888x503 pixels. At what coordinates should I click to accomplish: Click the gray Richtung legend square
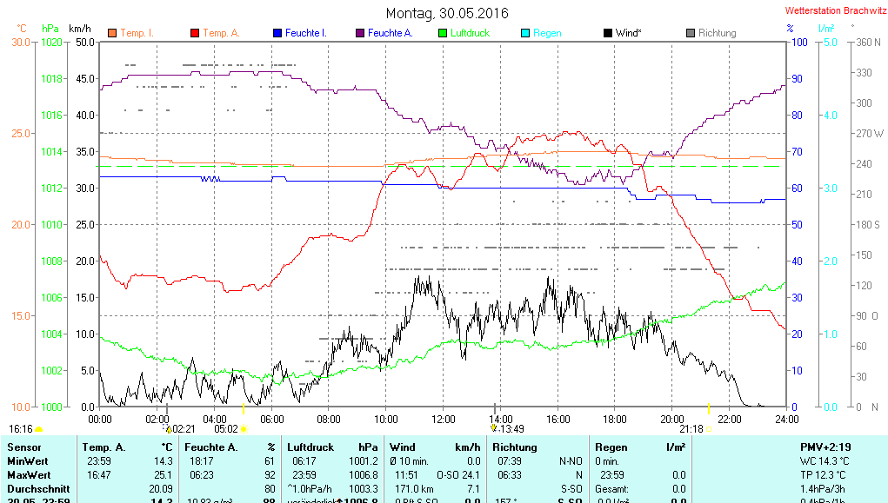(691, 33)
